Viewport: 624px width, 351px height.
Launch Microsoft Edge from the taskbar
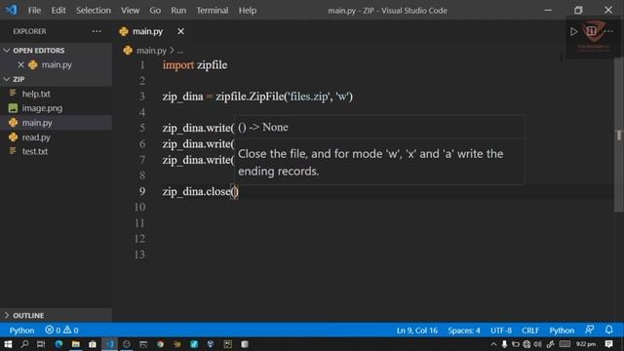tap(58, 344)
